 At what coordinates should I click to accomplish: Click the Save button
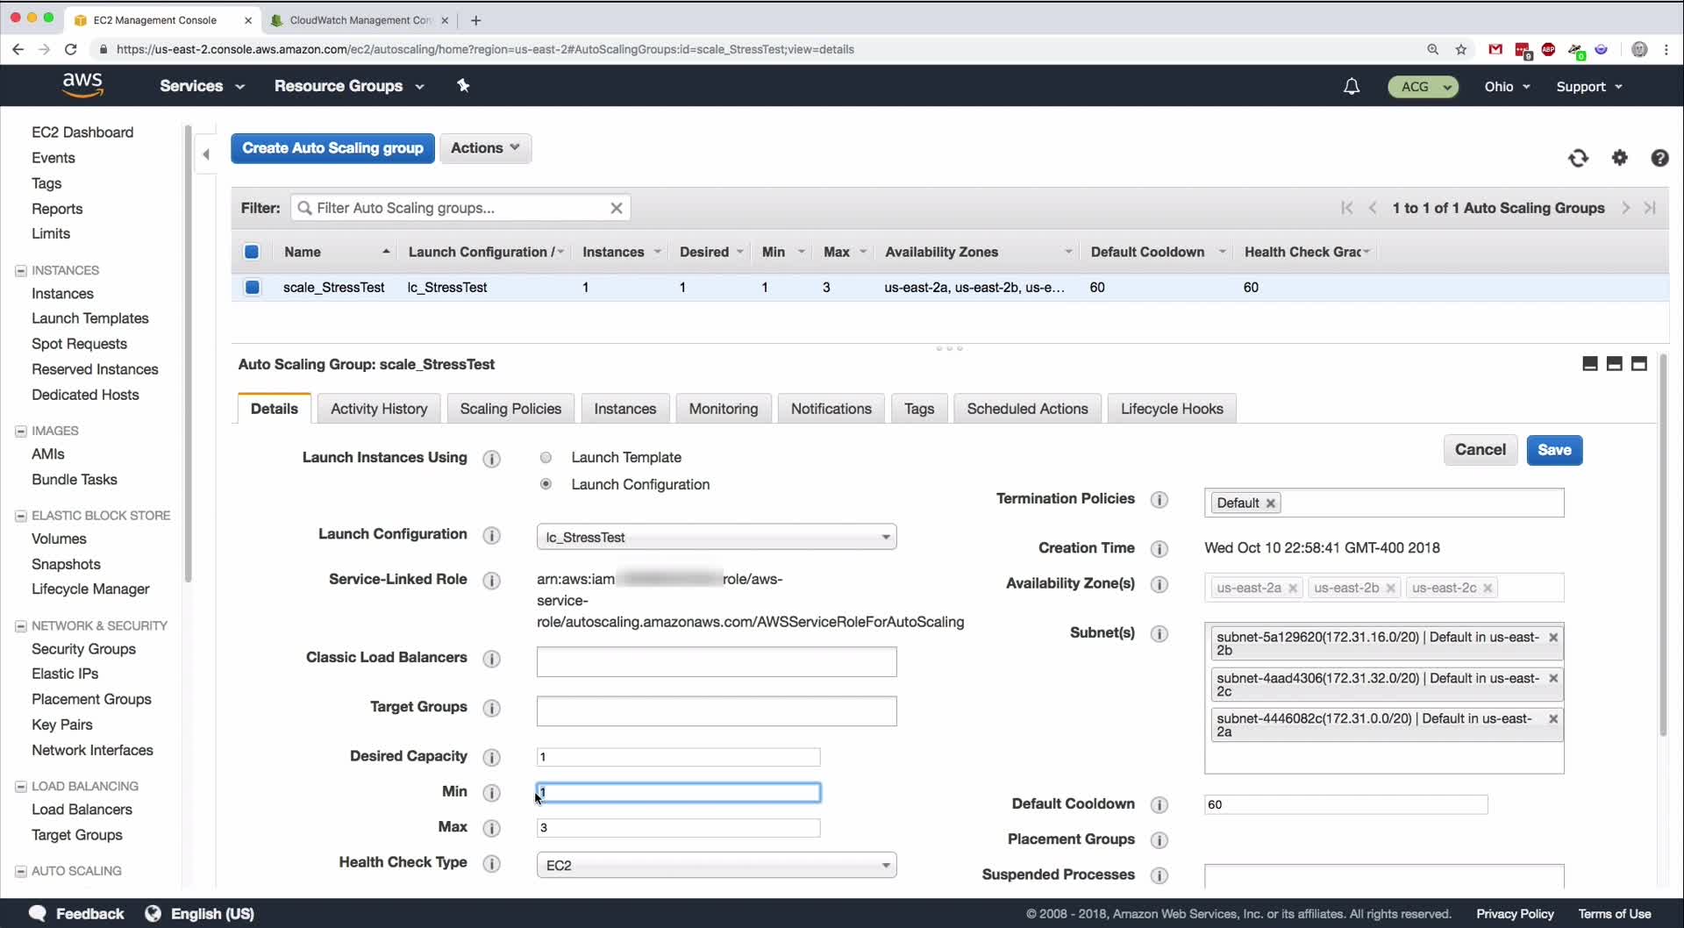pos(1553,450)
